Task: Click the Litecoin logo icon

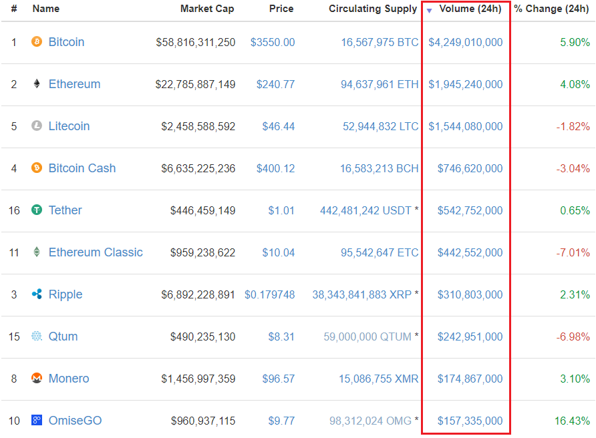Action: 37,126
